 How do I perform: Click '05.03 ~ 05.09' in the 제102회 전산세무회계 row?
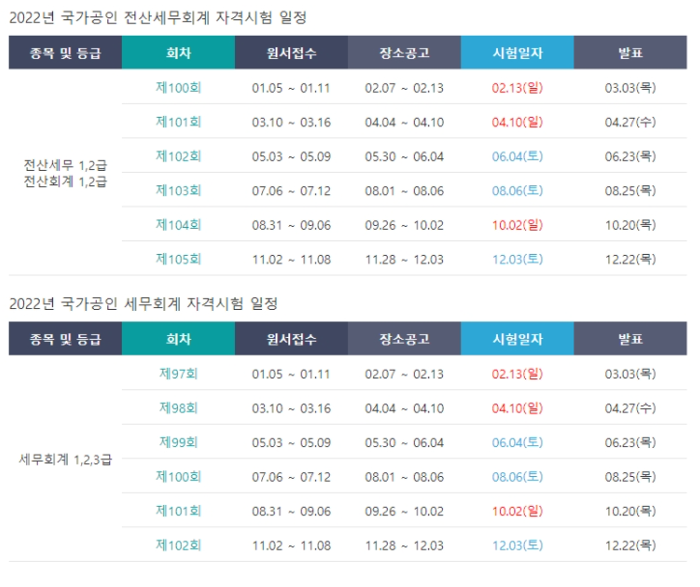291,156
